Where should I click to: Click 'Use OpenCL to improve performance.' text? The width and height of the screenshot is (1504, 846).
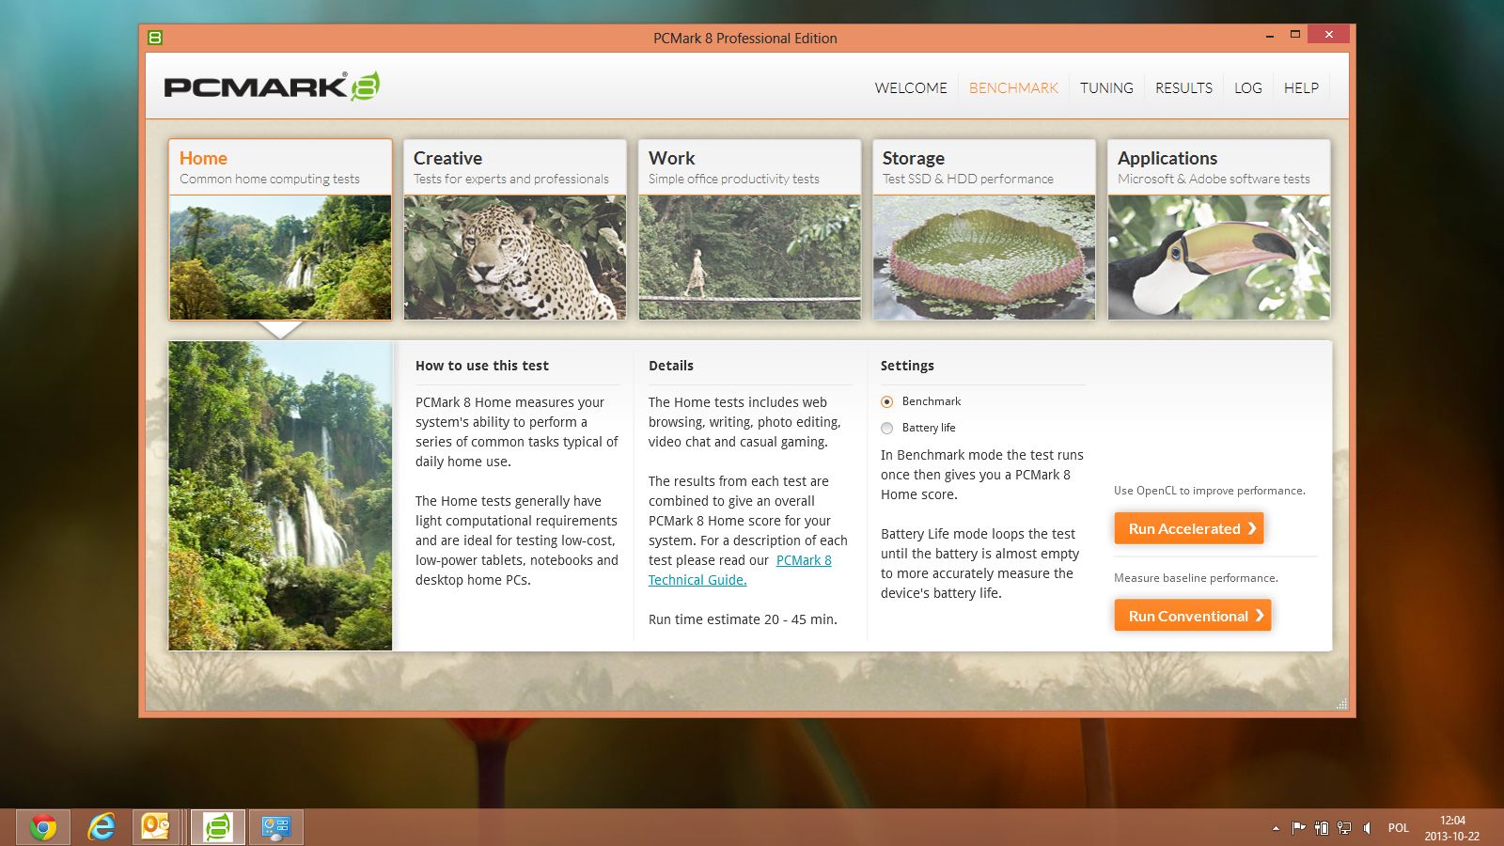tap(1210, 491)
